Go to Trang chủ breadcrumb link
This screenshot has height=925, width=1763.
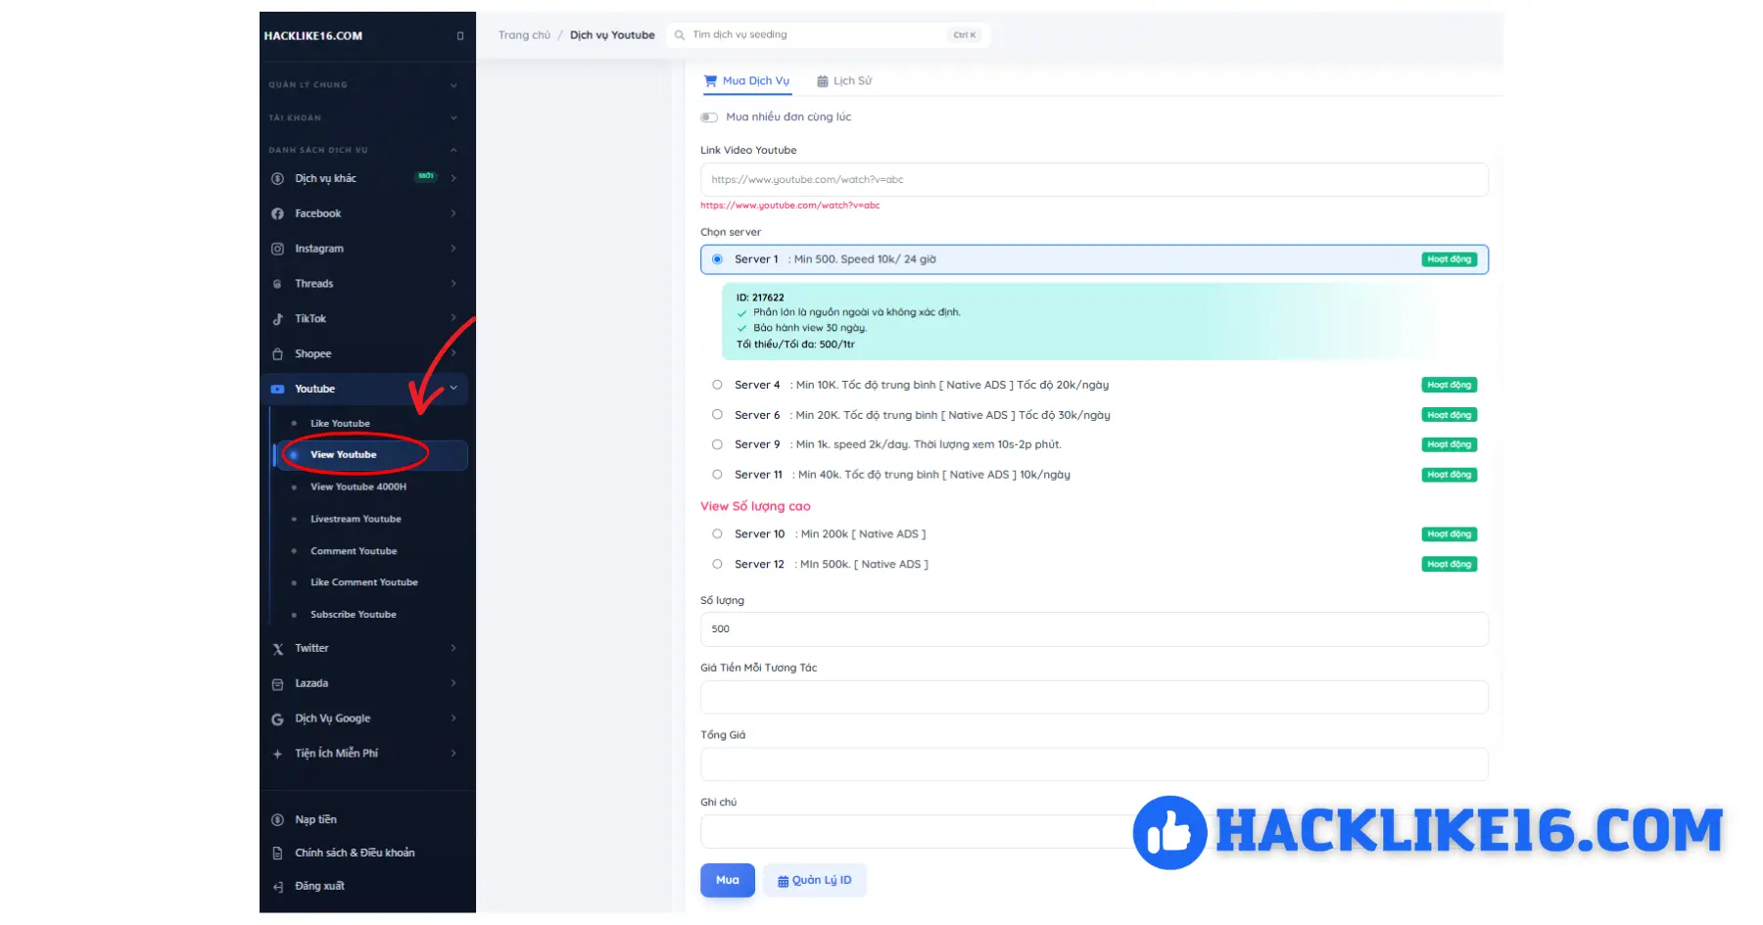(x=524, y=35)
